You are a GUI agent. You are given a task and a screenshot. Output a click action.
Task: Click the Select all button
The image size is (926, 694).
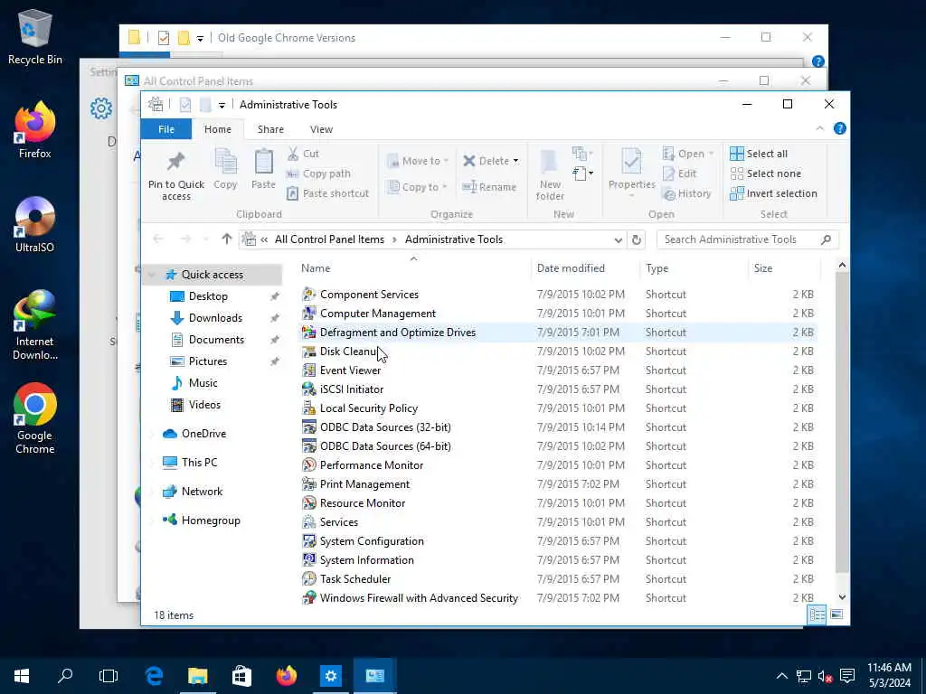[759, 154]
